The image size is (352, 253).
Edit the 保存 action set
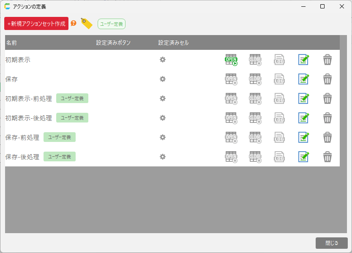(x=303, y=79)
